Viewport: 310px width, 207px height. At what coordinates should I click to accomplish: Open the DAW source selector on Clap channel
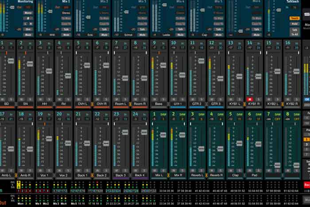[x=240, y=119]
